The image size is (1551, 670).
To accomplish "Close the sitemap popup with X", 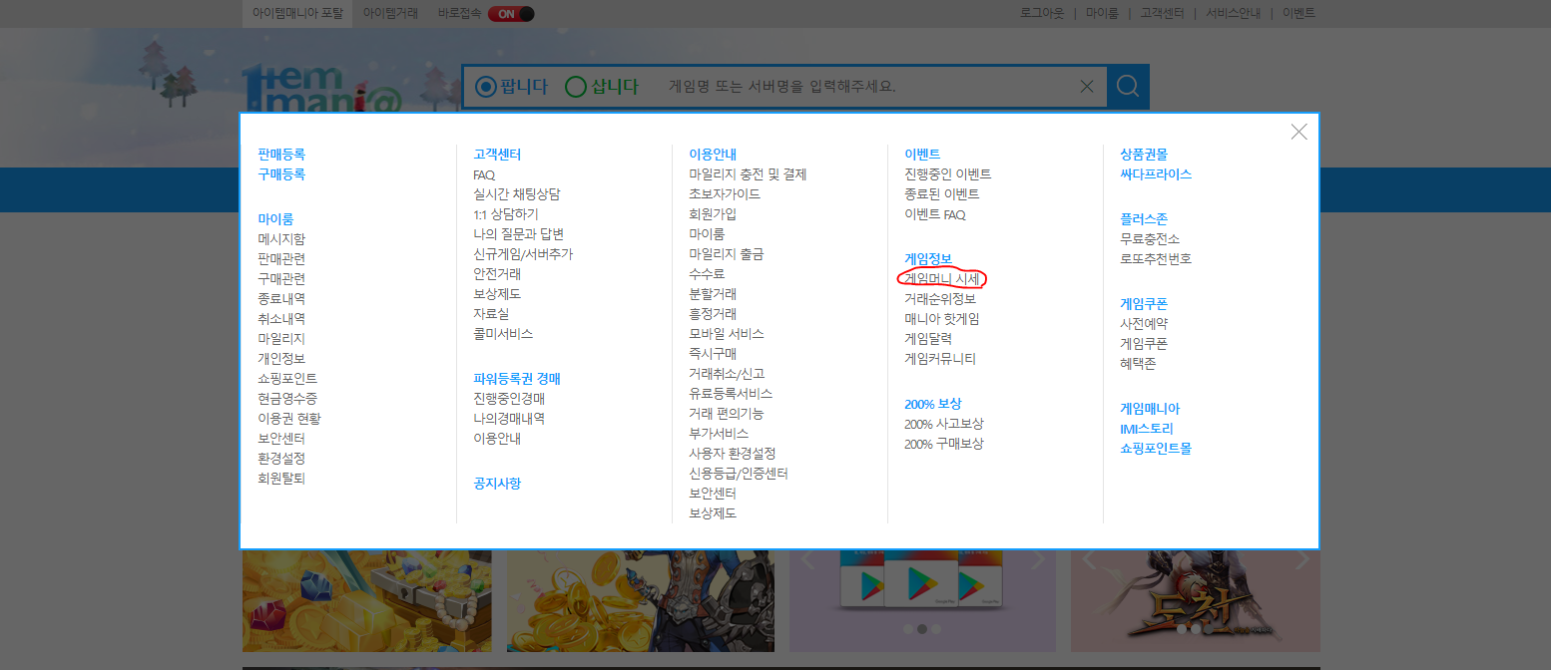I will click(1298, 132).
